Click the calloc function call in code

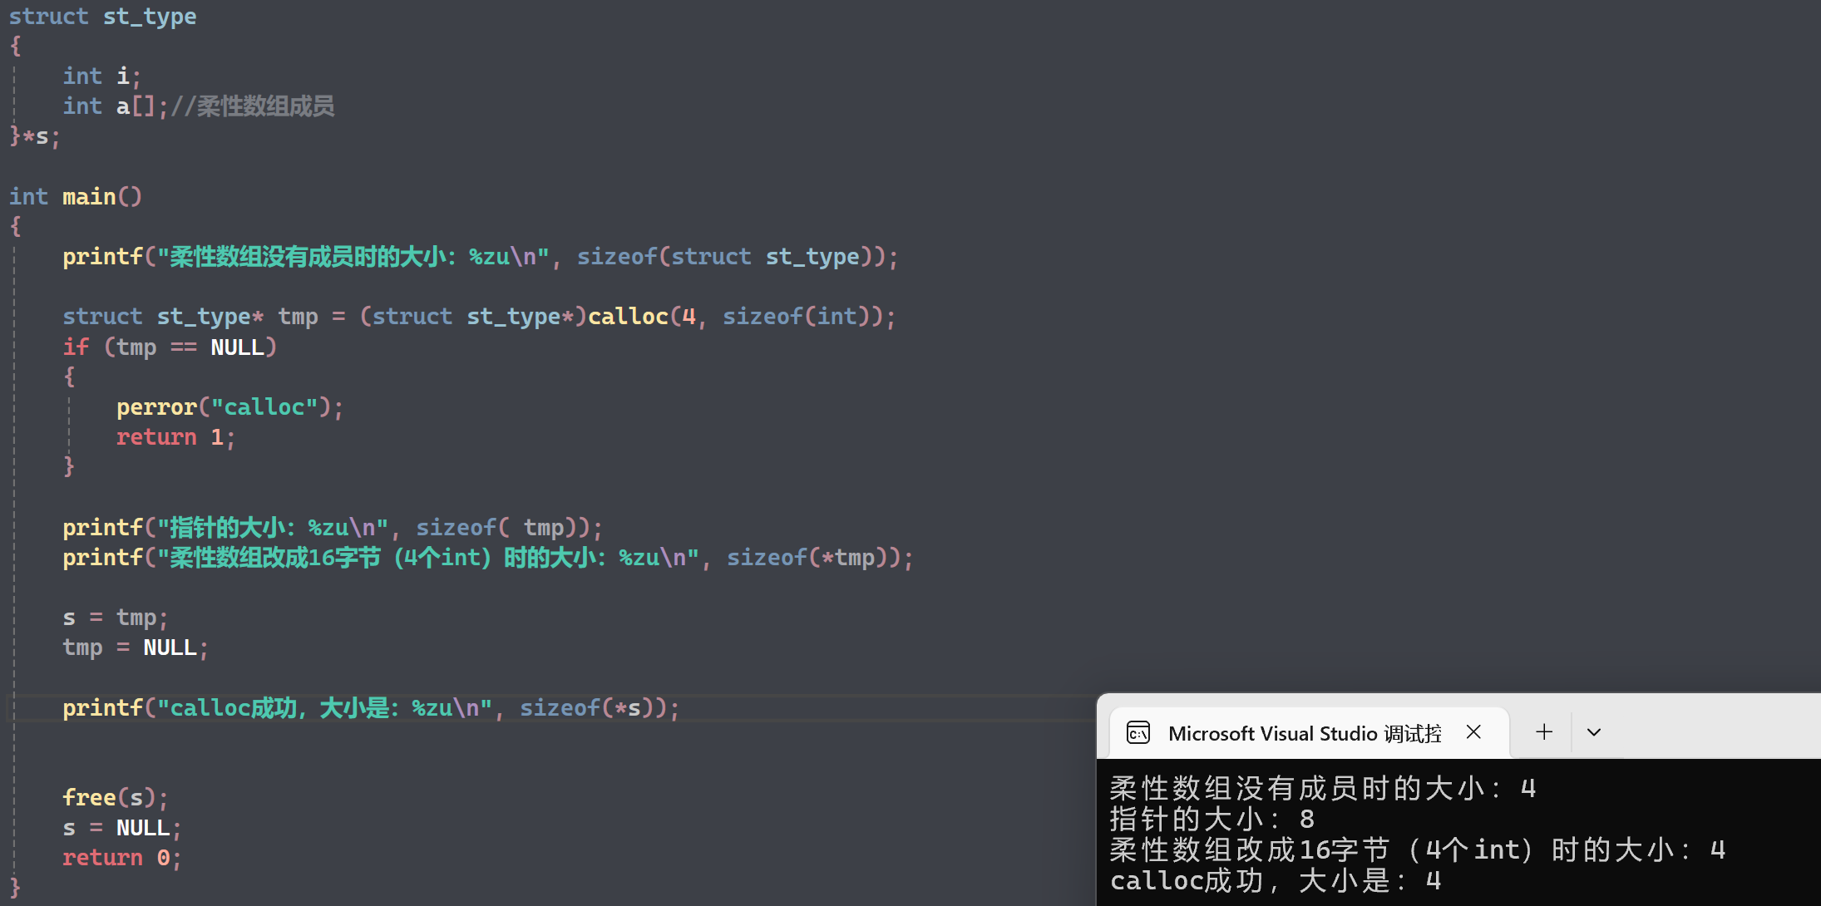pos(628,317)
